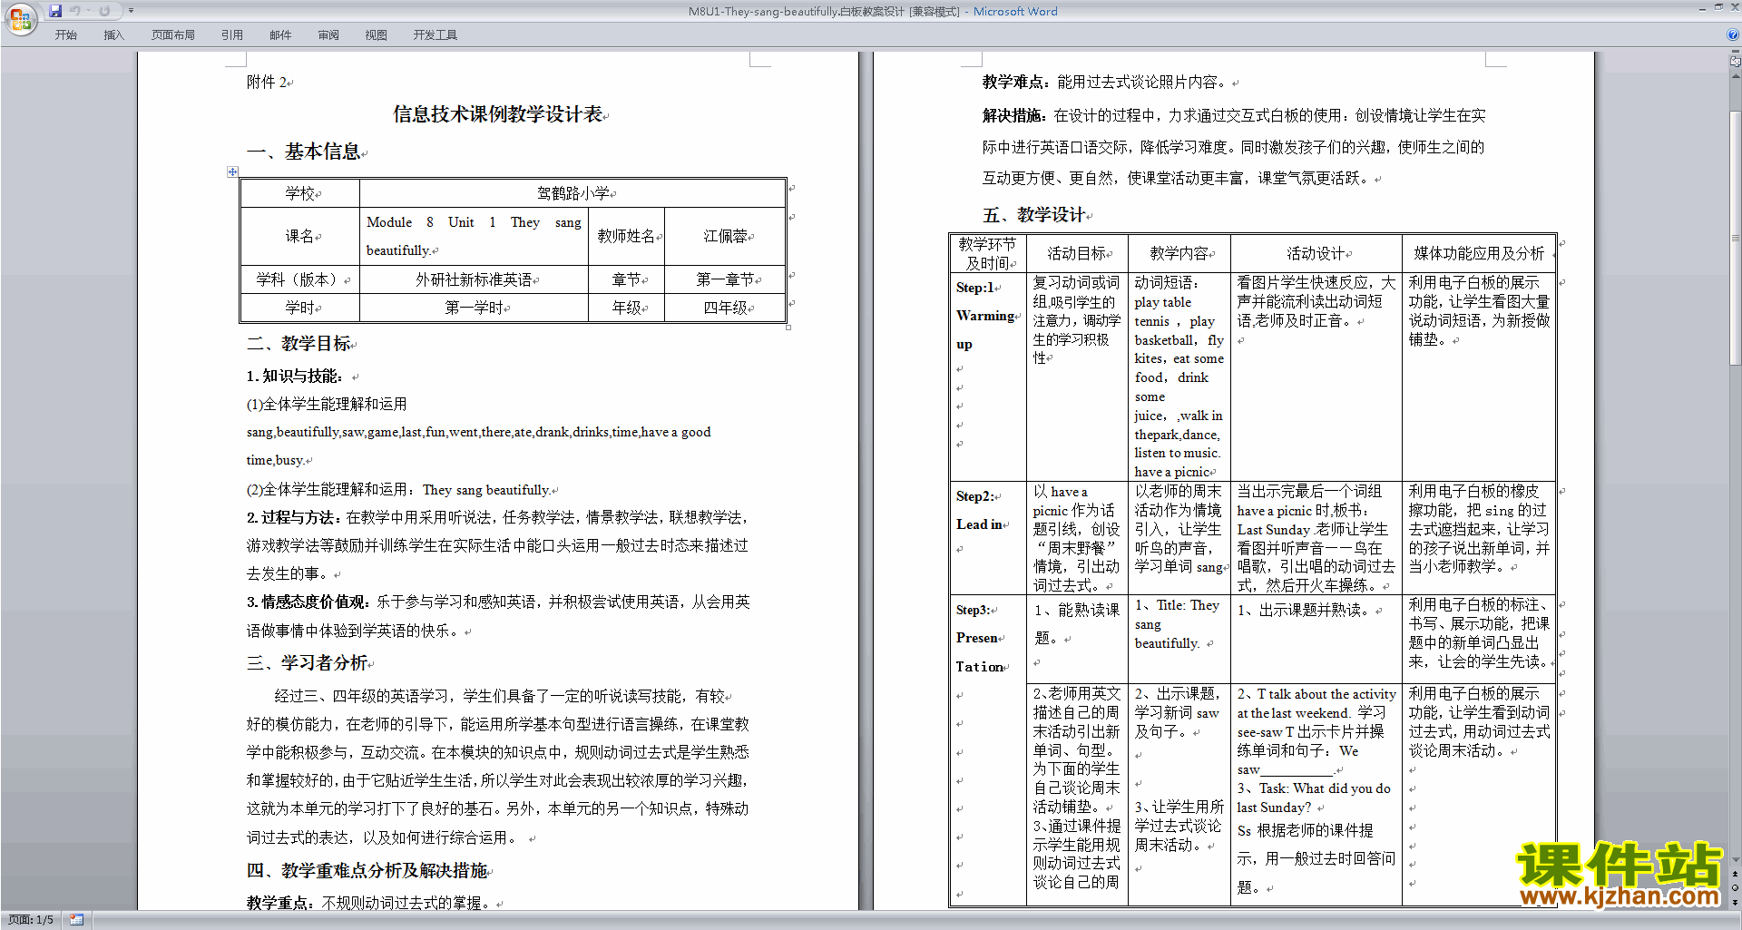Redo the last action
This screenshot has width=1742, height=930.
tap(104, 11)
